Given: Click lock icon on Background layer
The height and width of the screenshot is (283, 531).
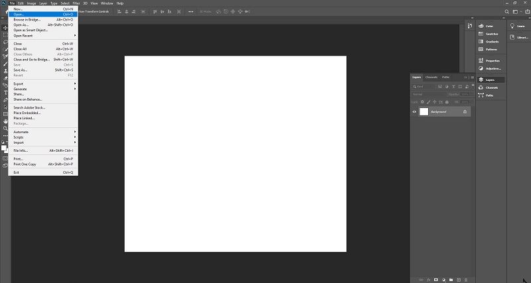Looking at the screenshot, I should tap(465, 112).
